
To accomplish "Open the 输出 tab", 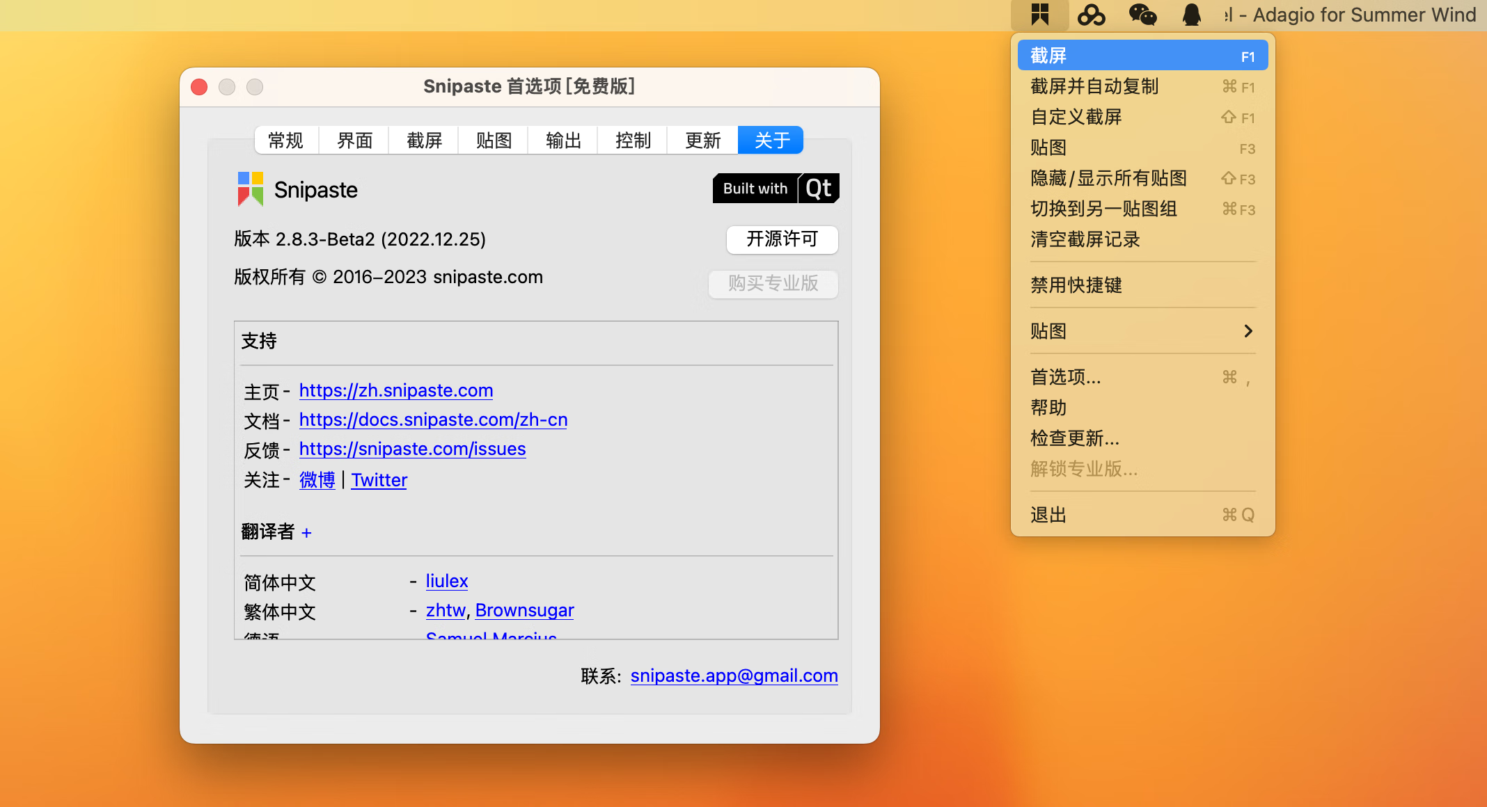I will click(x=563, y=141).
